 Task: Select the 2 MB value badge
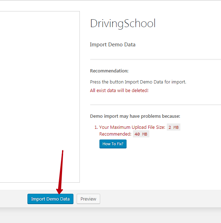pyautogui.click(x=174, y=127)
